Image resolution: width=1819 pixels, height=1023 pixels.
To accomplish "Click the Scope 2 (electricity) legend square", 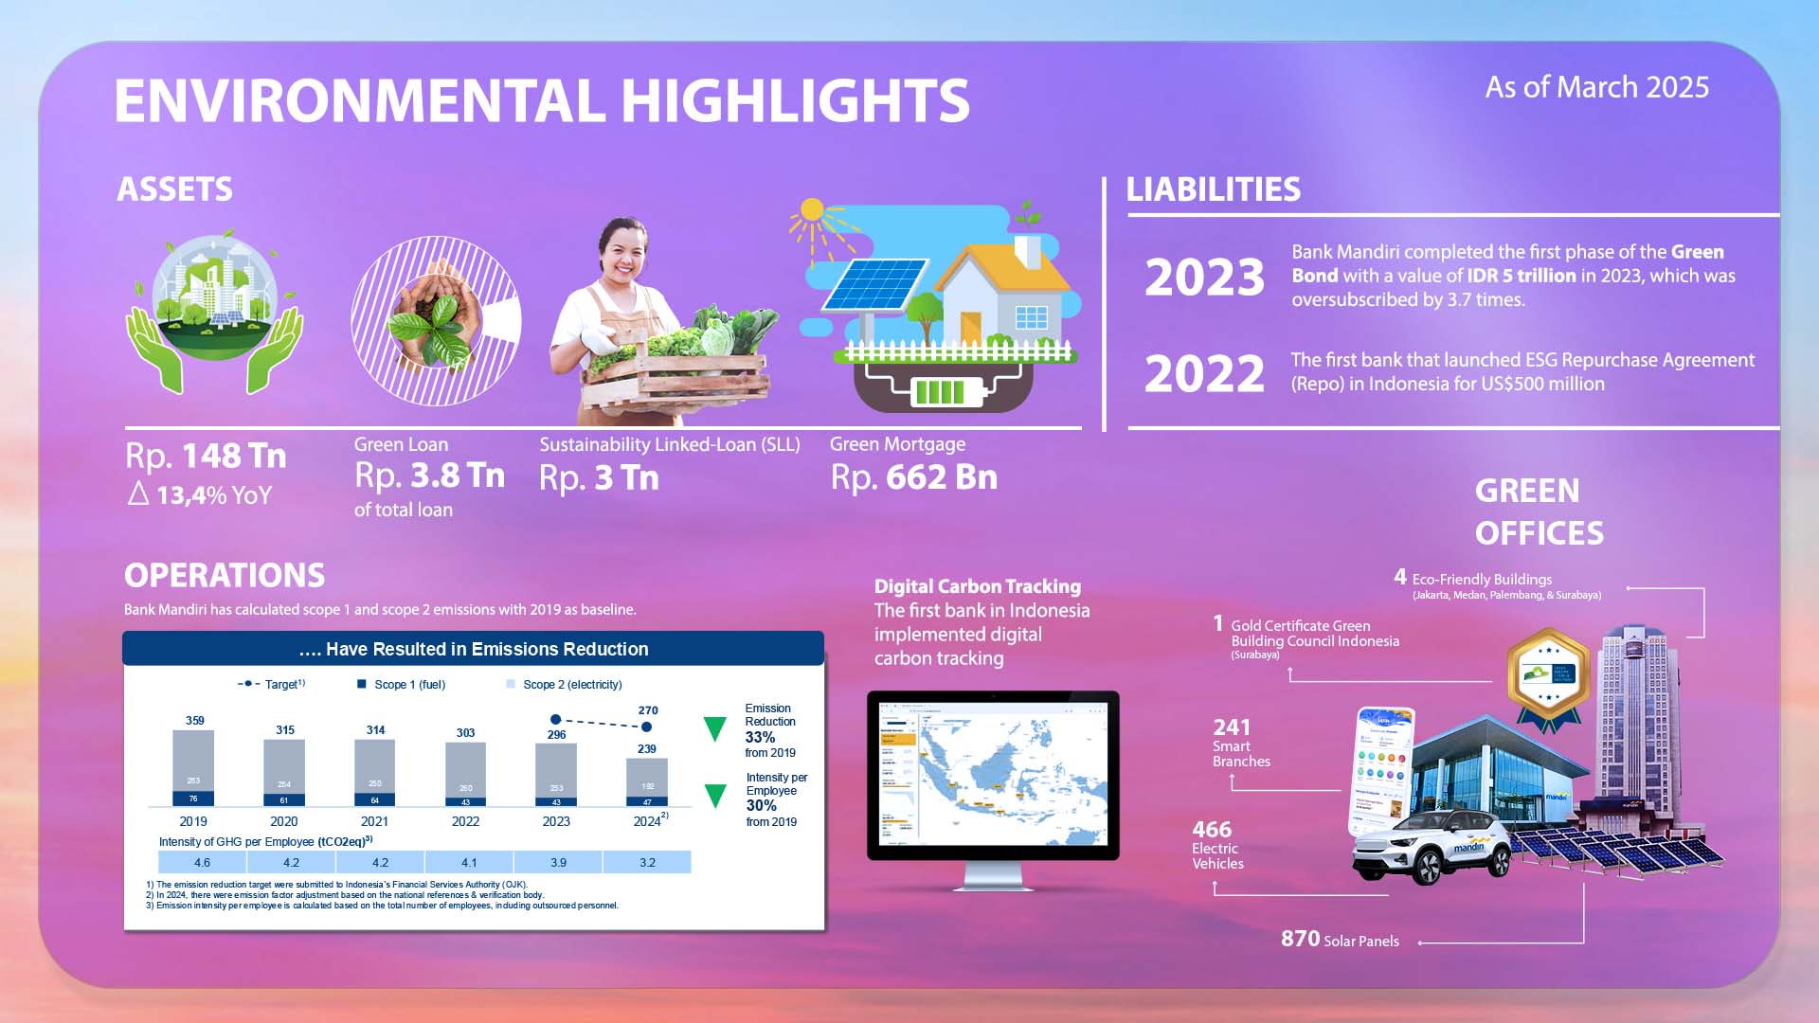I will click(x=512, y=684).
